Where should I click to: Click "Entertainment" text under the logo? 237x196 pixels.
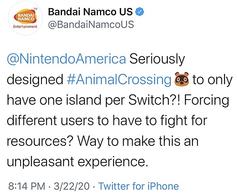click(x=23, y=27)
